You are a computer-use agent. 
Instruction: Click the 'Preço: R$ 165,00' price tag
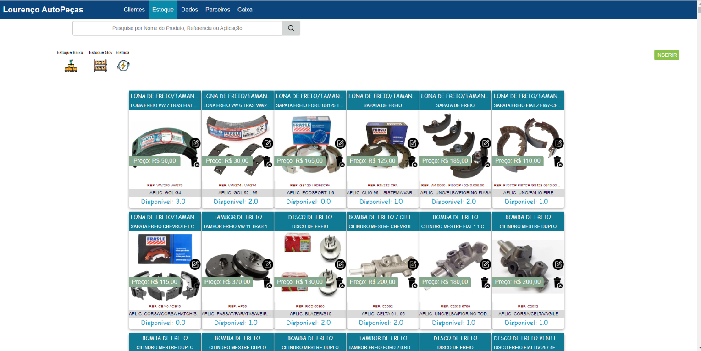tap(300, 161)
